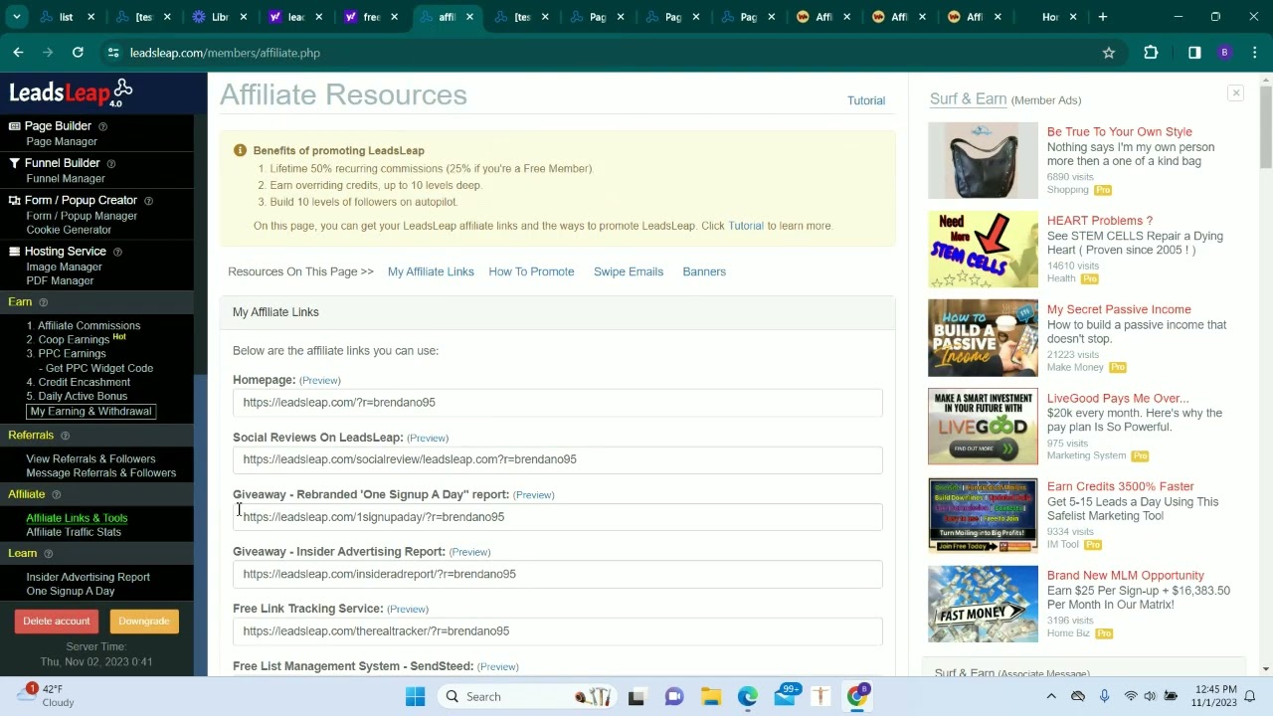Open File Explorer from the taskbar
The image size is (1273, 716).
click(710, 696)
